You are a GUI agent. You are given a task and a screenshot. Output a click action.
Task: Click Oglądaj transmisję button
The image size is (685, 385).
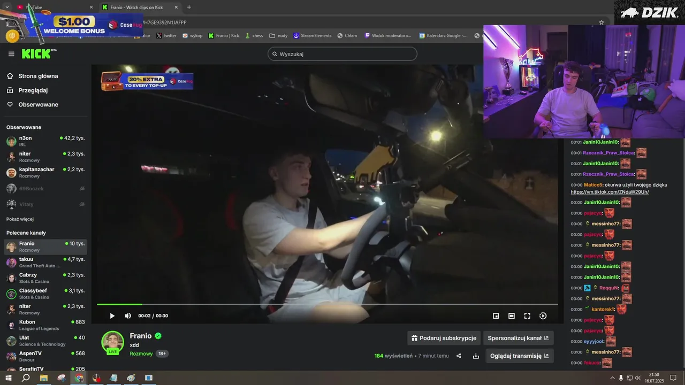[x=520, y=356]
